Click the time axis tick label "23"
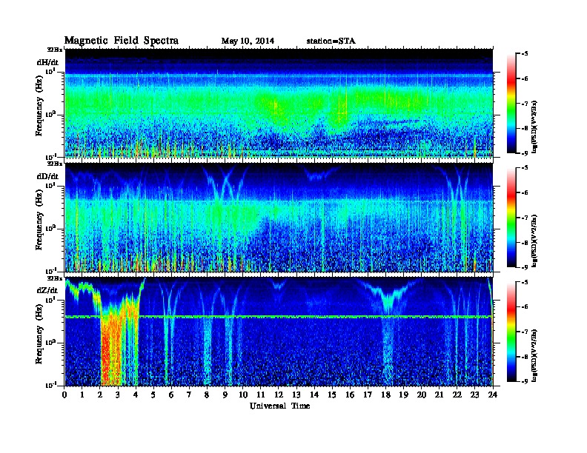The width and height of the screenshot is (587, 453). coord(475,395)
